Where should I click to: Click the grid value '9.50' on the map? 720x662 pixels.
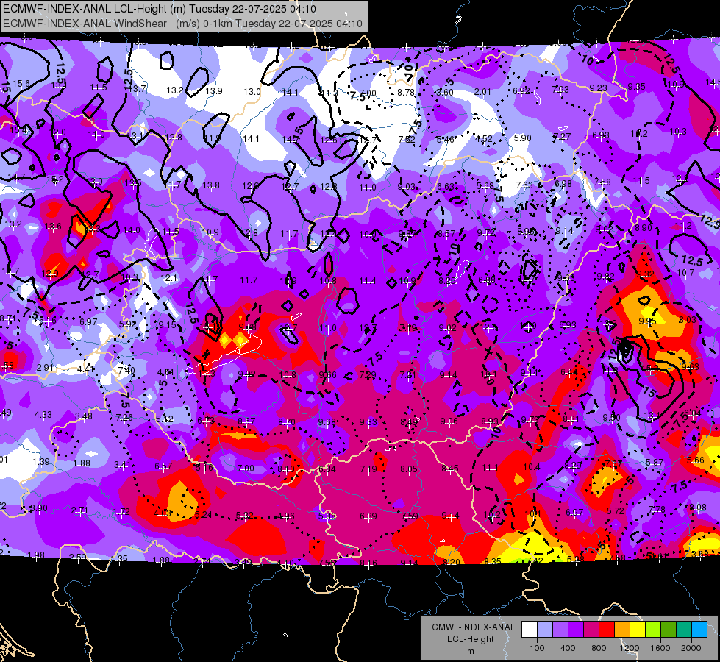click(x=612, y=417)
